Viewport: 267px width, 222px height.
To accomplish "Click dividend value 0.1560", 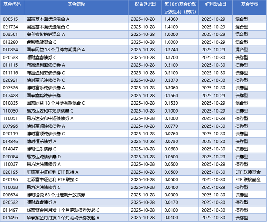I will [171, 96].
